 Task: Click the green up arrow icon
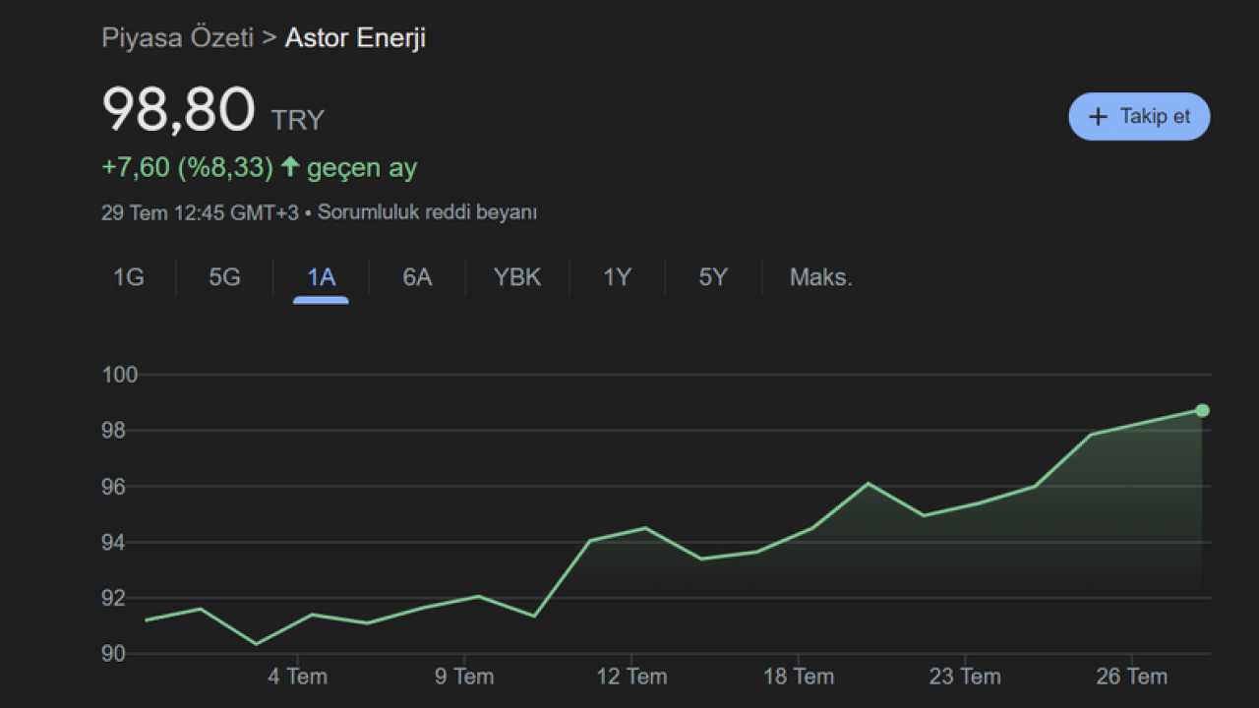click(290, 167)
